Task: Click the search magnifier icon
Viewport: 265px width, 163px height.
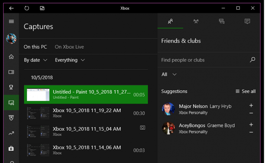Action: [252, 60]
